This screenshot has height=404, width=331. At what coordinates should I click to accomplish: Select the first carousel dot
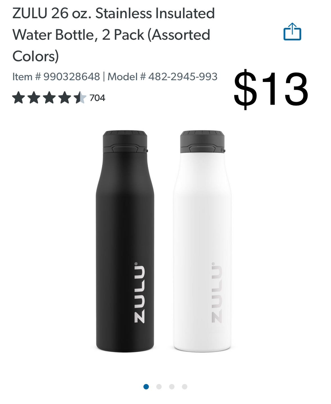tap(146, 387)
